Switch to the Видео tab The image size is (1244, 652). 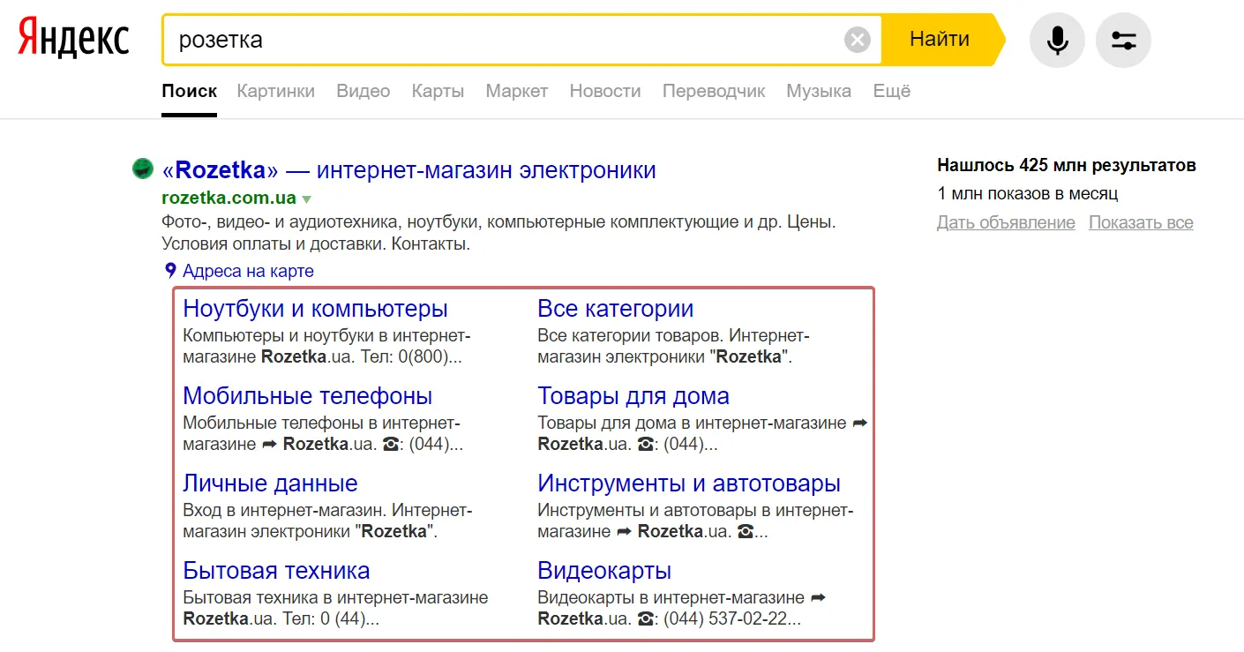(363, 91)
